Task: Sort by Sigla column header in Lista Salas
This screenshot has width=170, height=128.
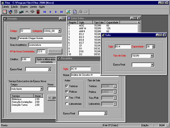Action: pos(85,22)
